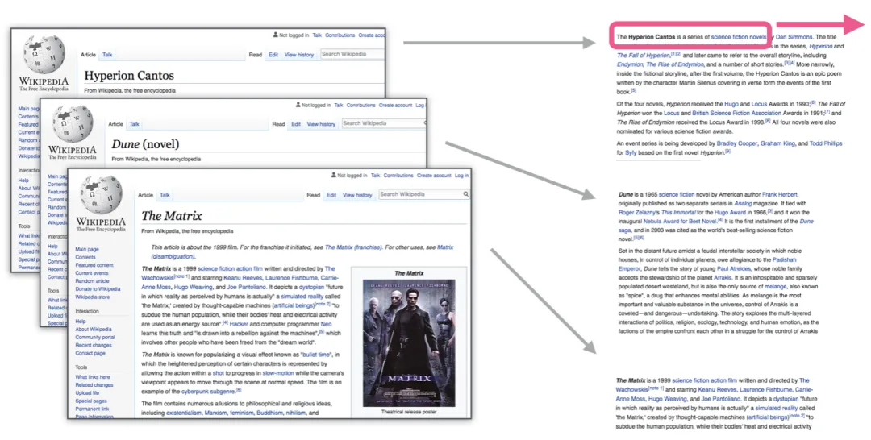Click What links here in Matrix sidebar
Screen dimensions: 871x440
[x=93, y=377]
